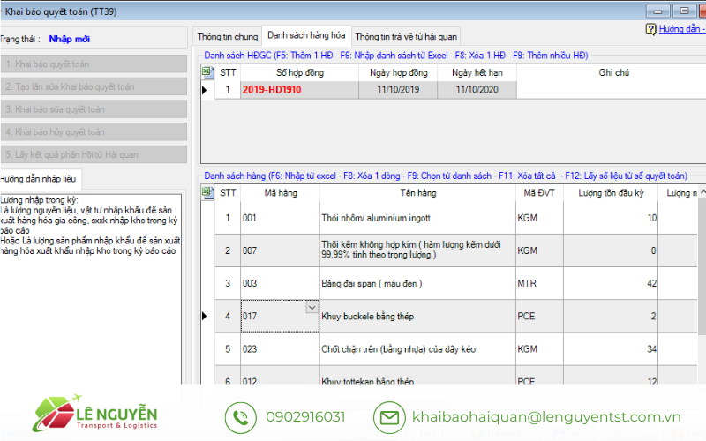
Task: Click the Mã ĐVT column header
Action: click(x=539, y=192)
